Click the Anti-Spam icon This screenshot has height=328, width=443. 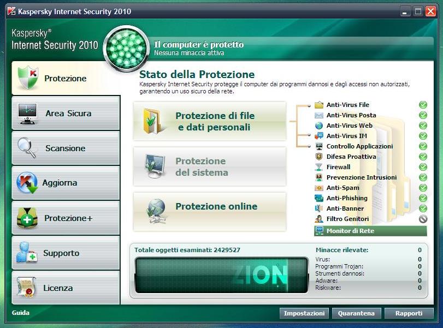coord(319,188)
